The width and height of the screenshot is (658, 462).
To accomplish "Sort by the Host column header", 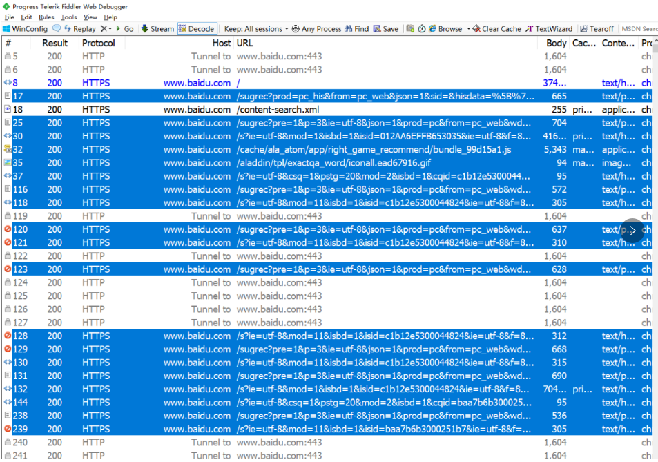I will click(x=180, y=43).
